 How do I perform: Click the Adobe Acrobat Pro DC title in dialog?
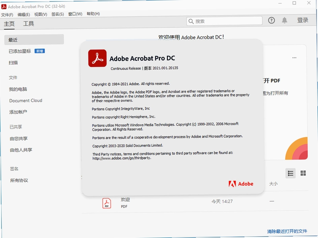[142, 58]
